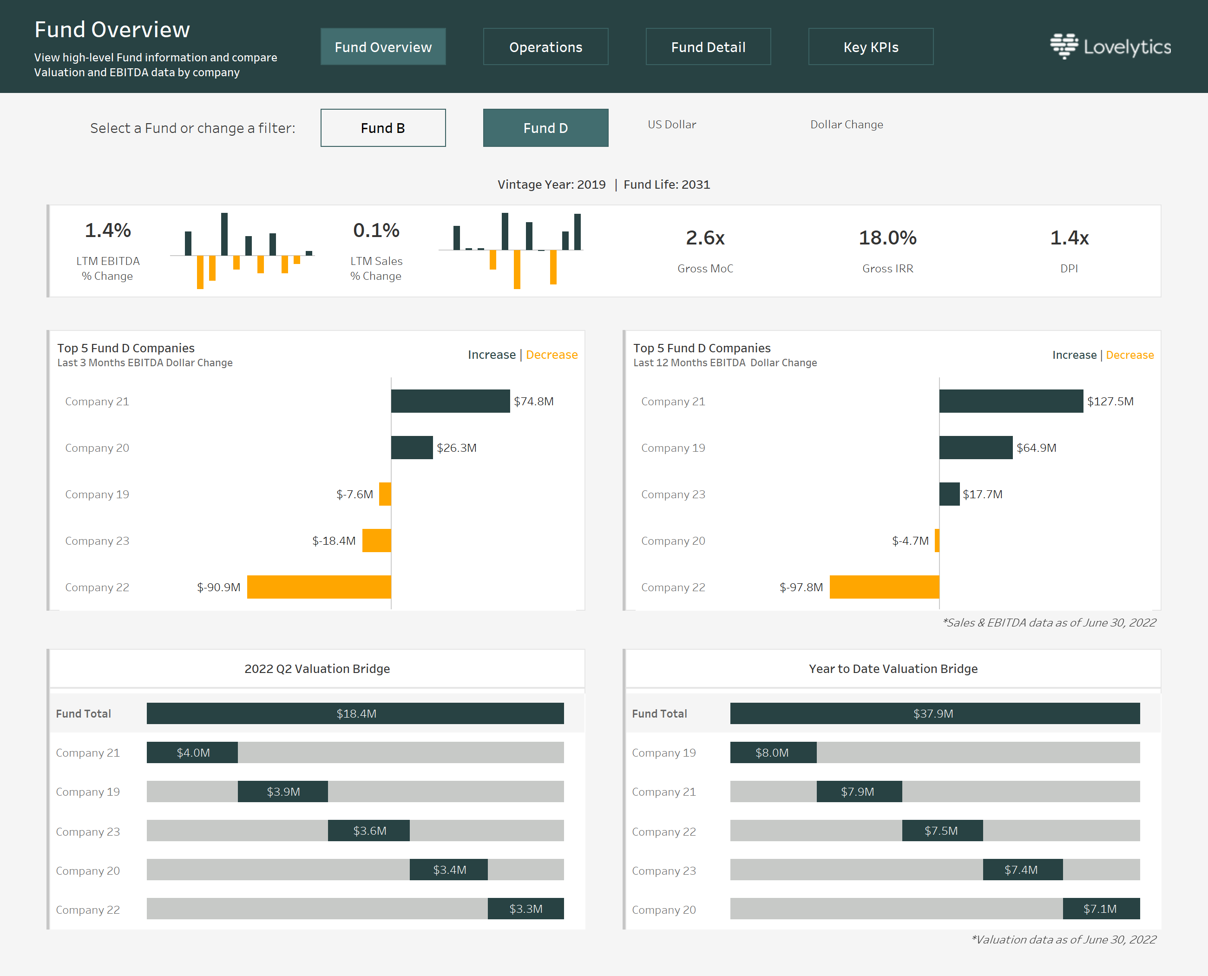Image resolution: width=1208 pixels, height=976 pixels.
Task: Click the orange Decrease legend in left chart
Action: (551, 355)
